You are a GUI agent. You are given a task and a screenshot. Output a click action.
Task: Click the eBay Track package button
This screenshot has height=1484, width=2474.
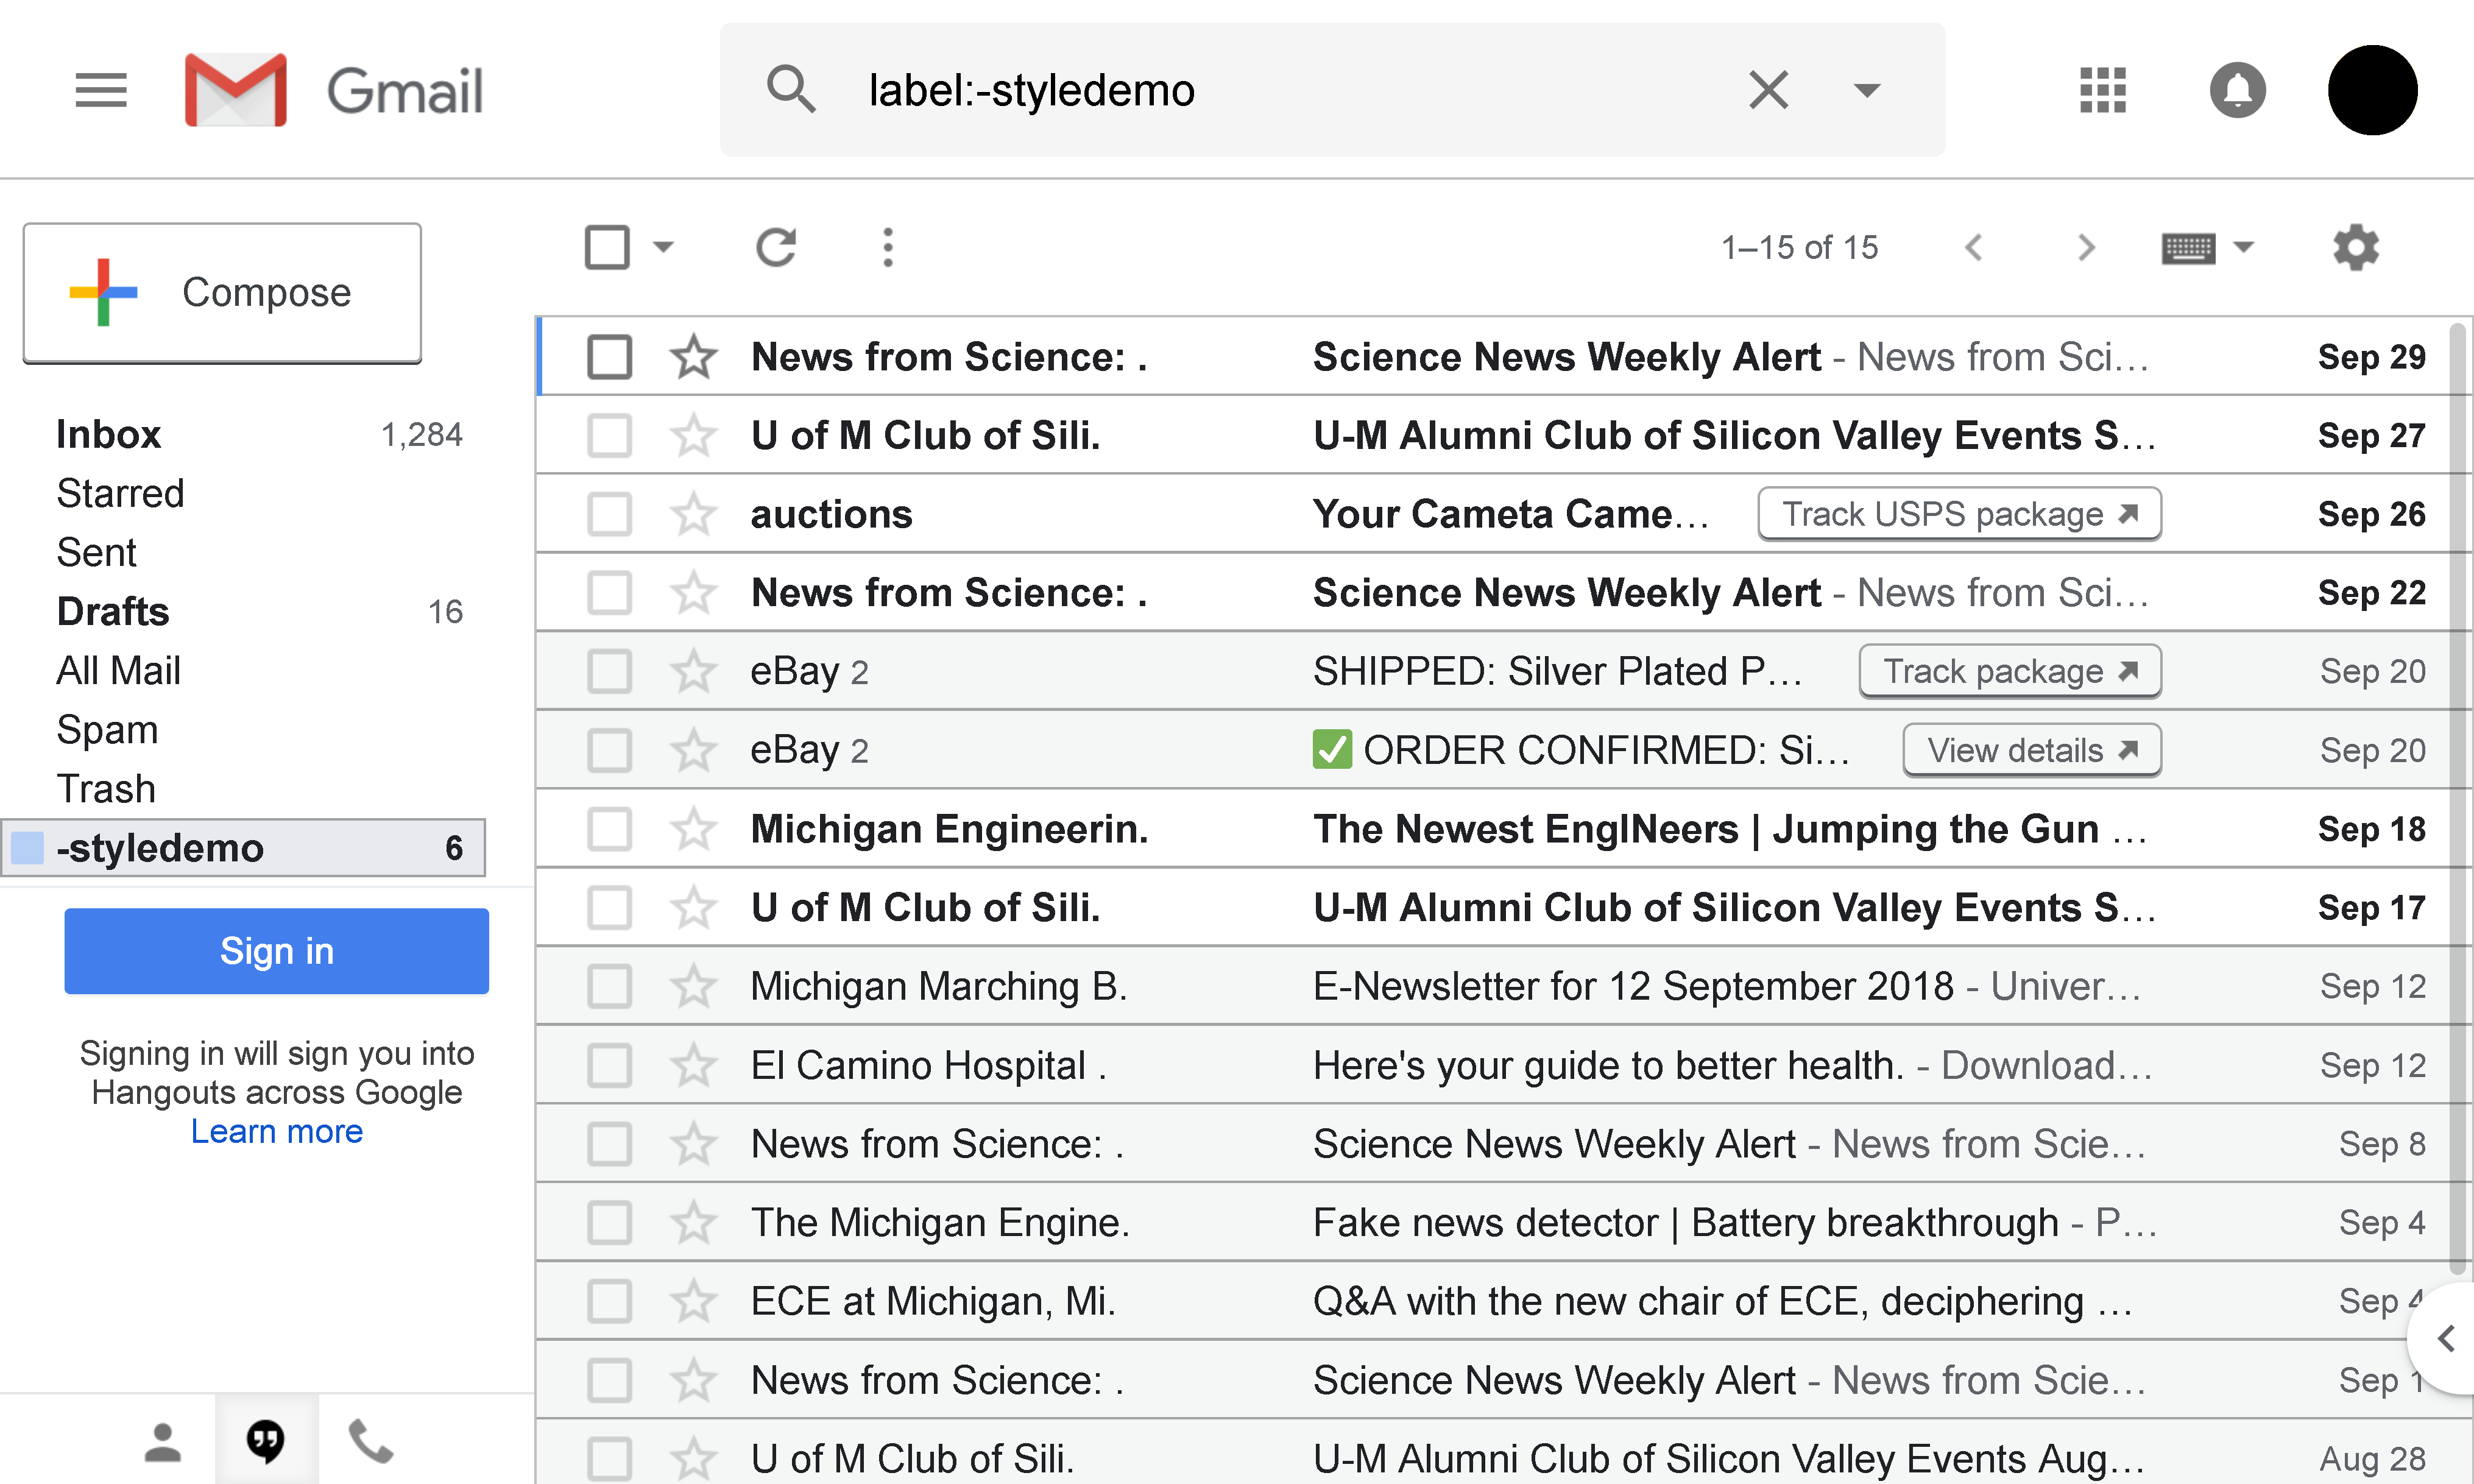point(2010,671)
